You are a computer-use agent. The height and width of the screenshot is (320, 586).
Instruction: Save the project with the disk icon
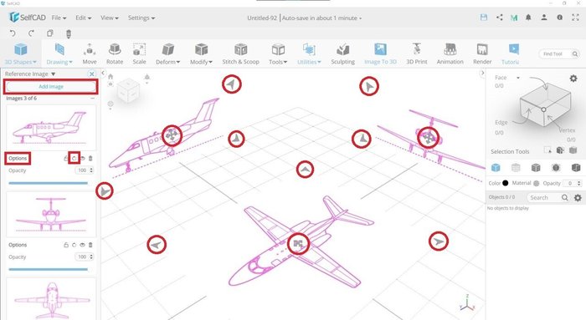tap(484, 18)
